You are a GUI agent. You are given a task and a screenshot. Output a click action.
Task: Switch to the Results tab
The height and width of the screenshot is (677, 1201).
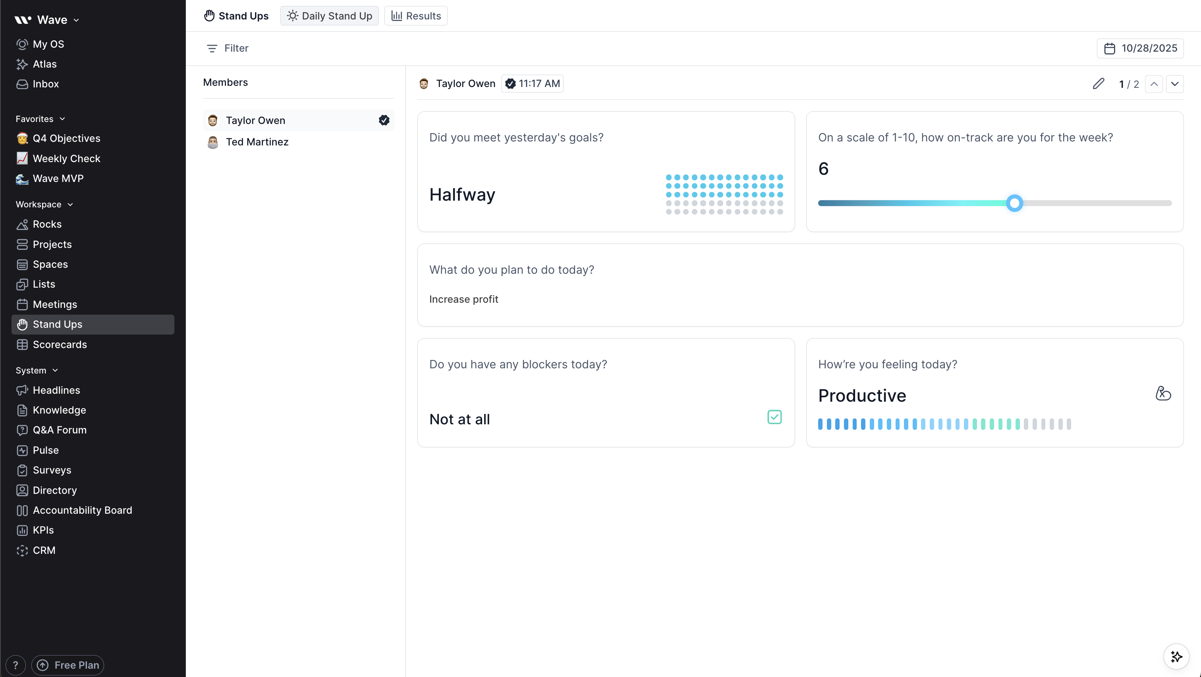[x=415, y=15]
